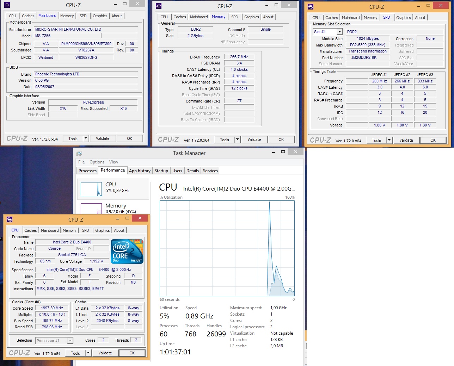
Task: Open SPD tab in the Memory CPU-Z window
Action: point(235,17)
